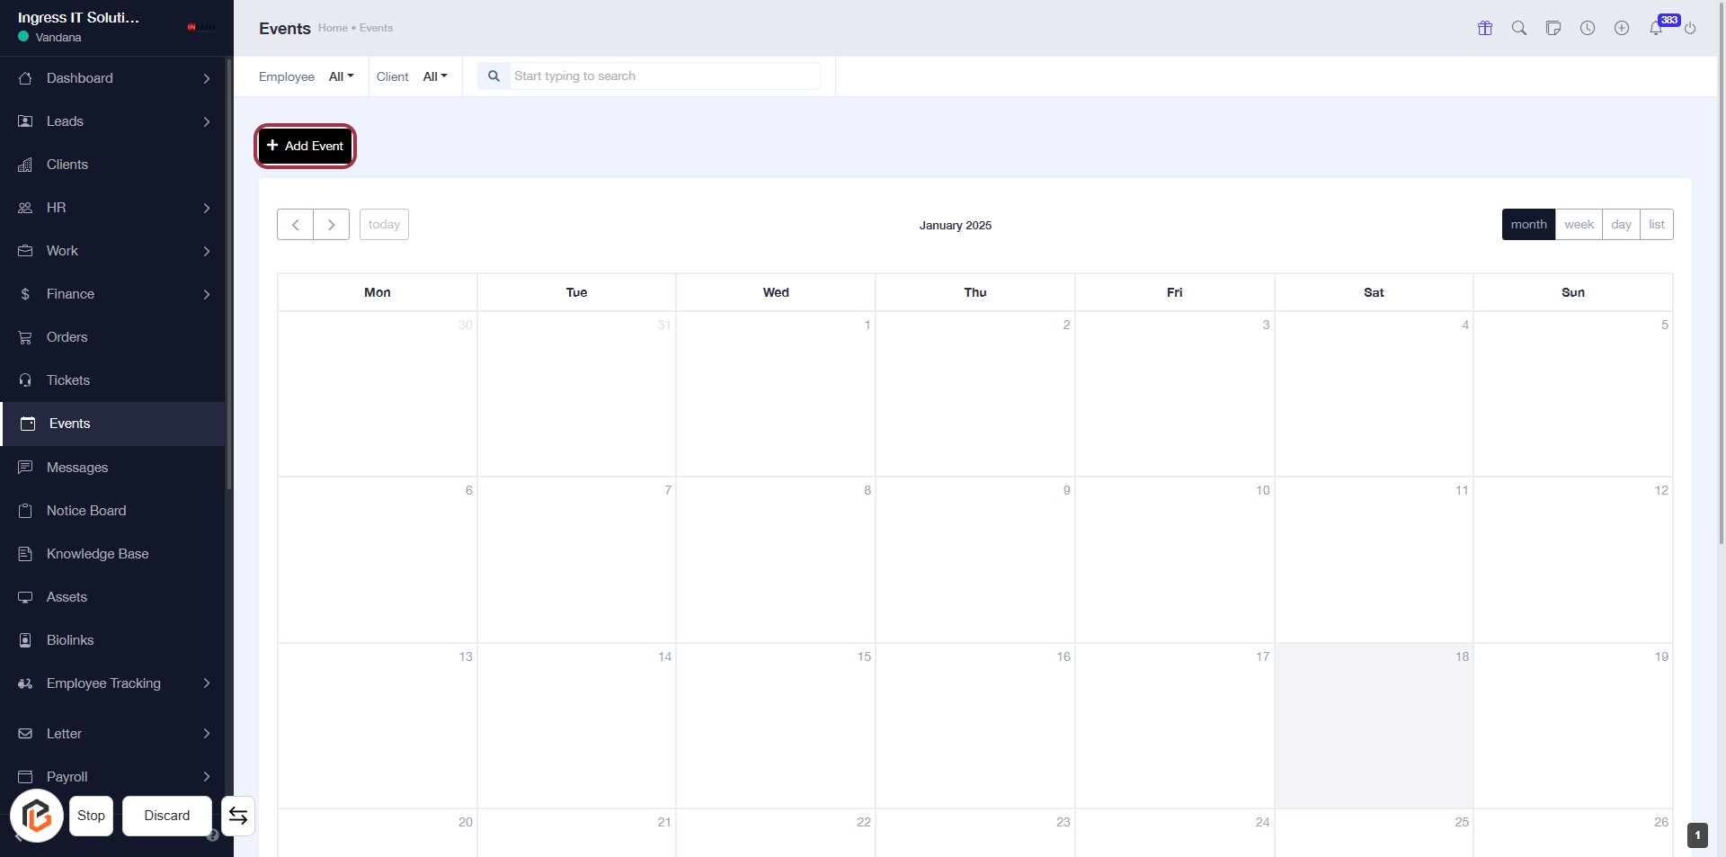This screenshot has height=857, width=1726.
Task: Switch calendar to week view
Action: click(x=1579, y=225)
